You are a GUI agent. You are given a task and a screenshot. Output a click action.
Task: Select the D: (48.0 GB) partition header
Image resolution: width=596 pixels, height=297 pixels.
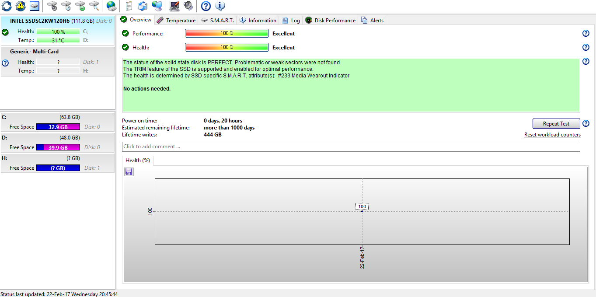[x=58, y=138]
